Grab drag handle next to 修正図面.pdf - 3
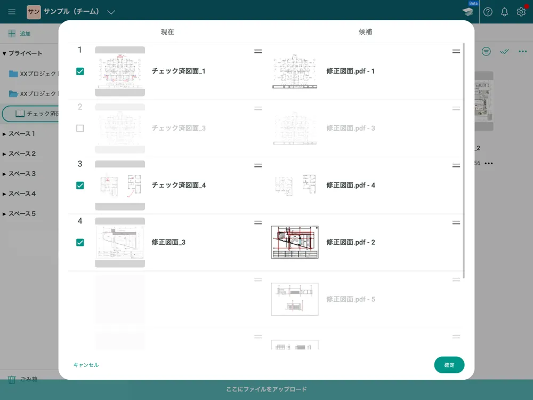This screenshot has height=400, width=533. pyautogui.click(x=456, y=108)
